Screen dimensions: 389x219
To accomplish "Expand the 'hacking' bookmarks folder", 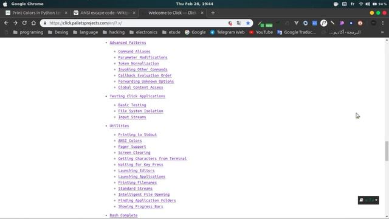I will [x=114, y=32].
